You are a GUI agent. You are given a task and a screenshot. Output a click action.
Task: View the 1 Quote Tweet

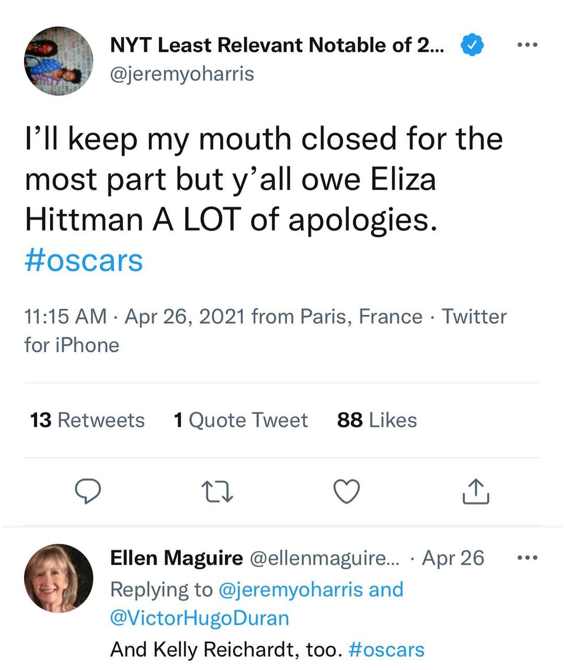click(241, 420)
